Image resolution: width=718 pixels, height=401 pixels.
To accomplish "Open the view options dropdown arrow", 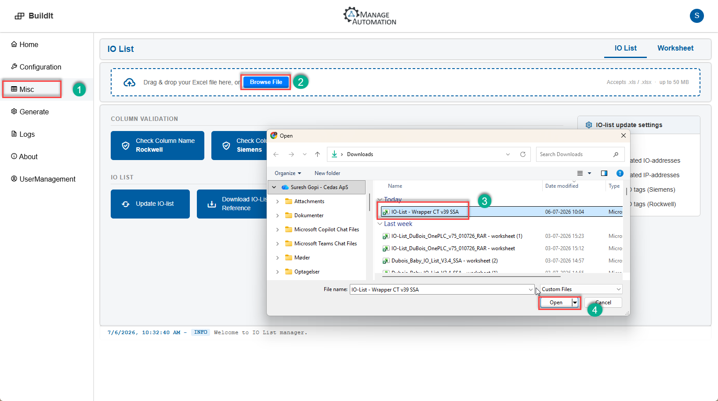I will point(590,173).
